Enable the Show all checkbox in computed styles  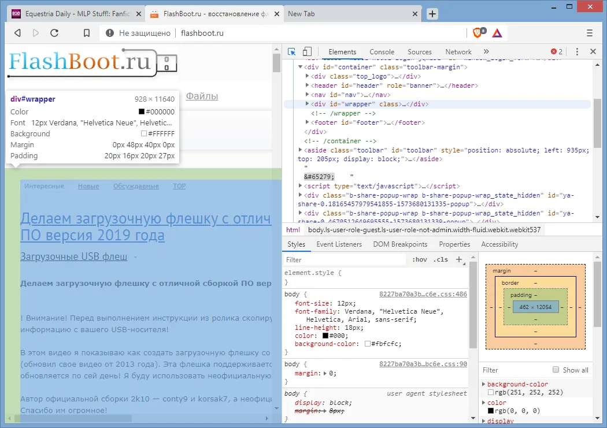pyautogui.click(x=556, y=369)
